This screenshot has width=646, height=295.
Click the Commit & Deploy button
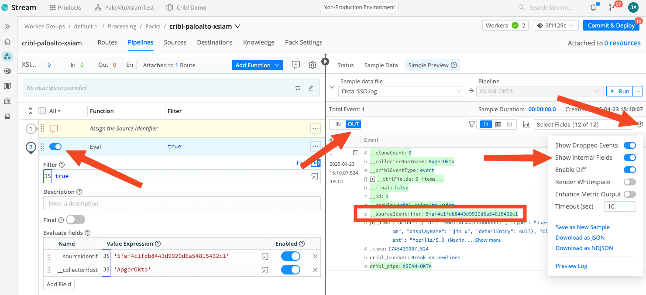[x=611, y=25]
